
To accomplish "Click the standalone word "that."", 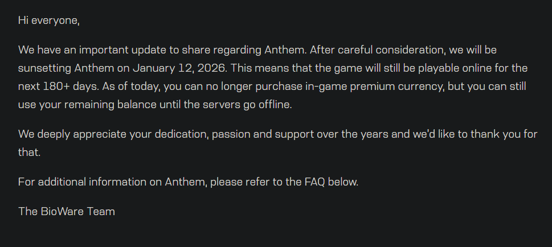I will pyautogui.click(x=29, y=153).
